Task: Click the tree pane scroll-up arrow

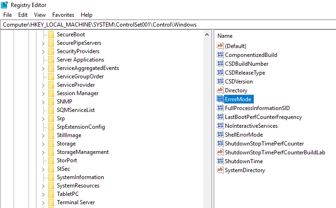Action: [x=207, y=35]
